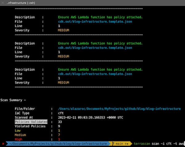Click the Violated Policies value 9

[x=59, y=126]
